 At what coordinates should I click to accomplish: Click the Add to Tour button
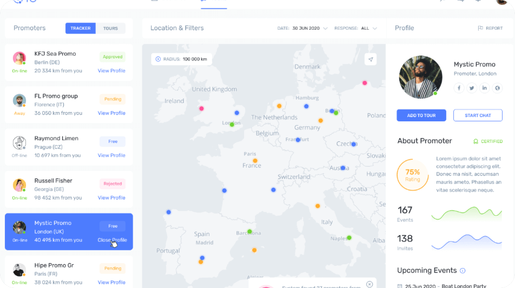(x=421, y=115)
